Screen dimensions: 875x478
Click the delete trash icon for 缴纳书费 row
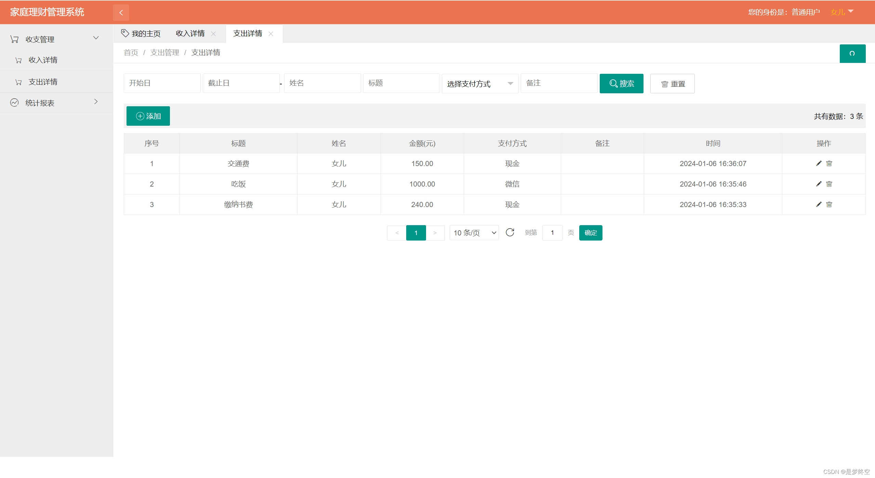click(829, 204)
